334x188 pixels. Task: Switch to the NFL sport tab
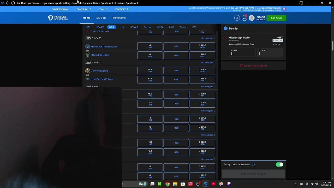pyautogui.click(x=88, y=27)
